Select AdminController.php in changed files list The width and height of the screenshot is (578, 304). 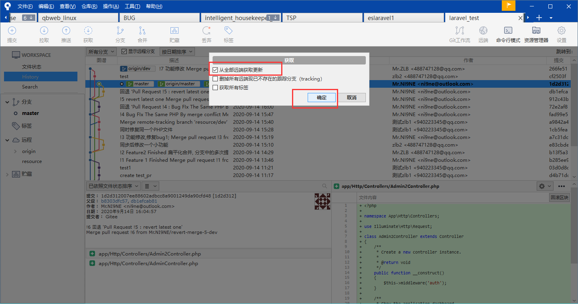pos(148,264)
